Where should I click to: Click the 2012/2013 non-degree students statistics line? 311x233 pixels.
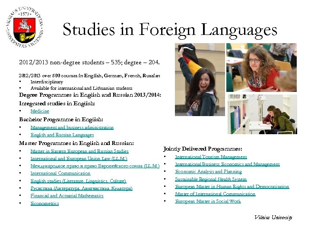click(x=89, y=63)
